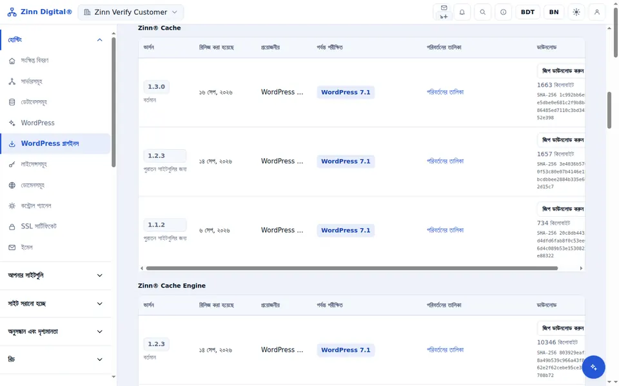Download the zip for Zinn Cache 1.1.2
Image resolution: width=619 pixels, height=386 pixels.
point(562,208)
